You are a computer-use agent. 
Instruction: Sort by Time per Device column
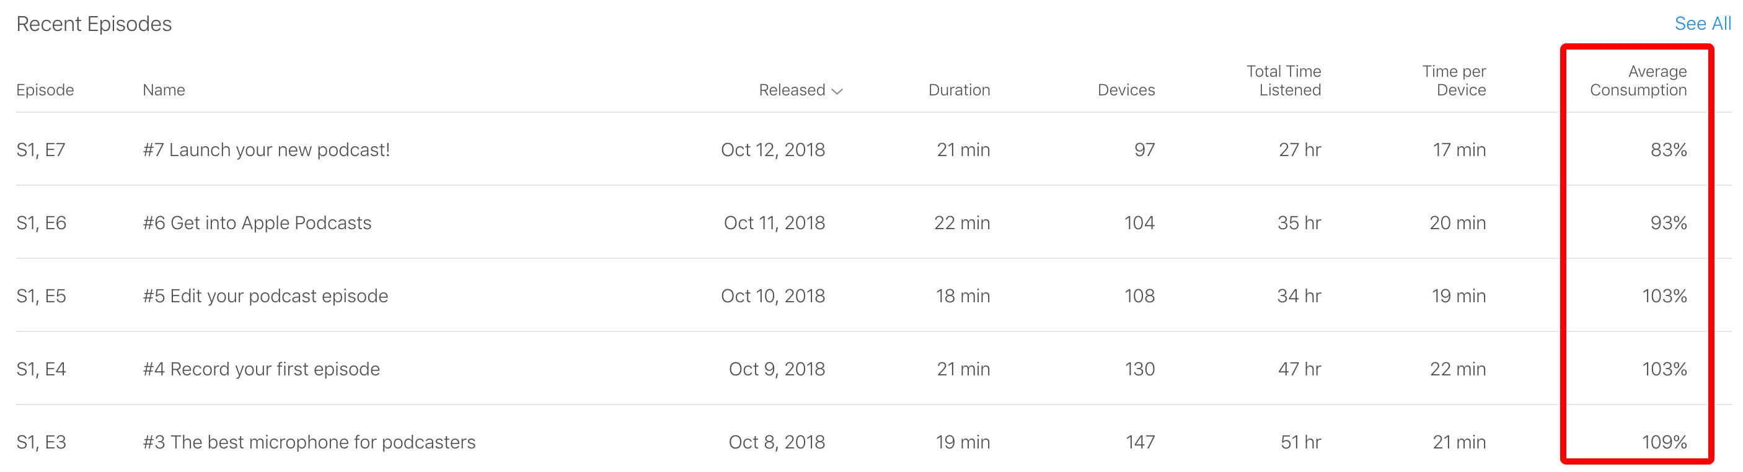click(1454, 81)
